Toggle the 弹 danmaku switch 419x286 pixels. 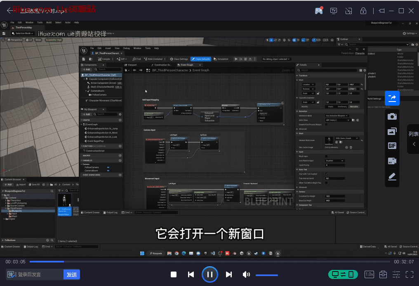coord(11,274)
